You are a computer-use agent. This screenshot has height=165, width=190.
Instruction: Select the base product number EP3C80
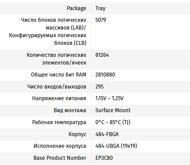click(x=104, y=158)
